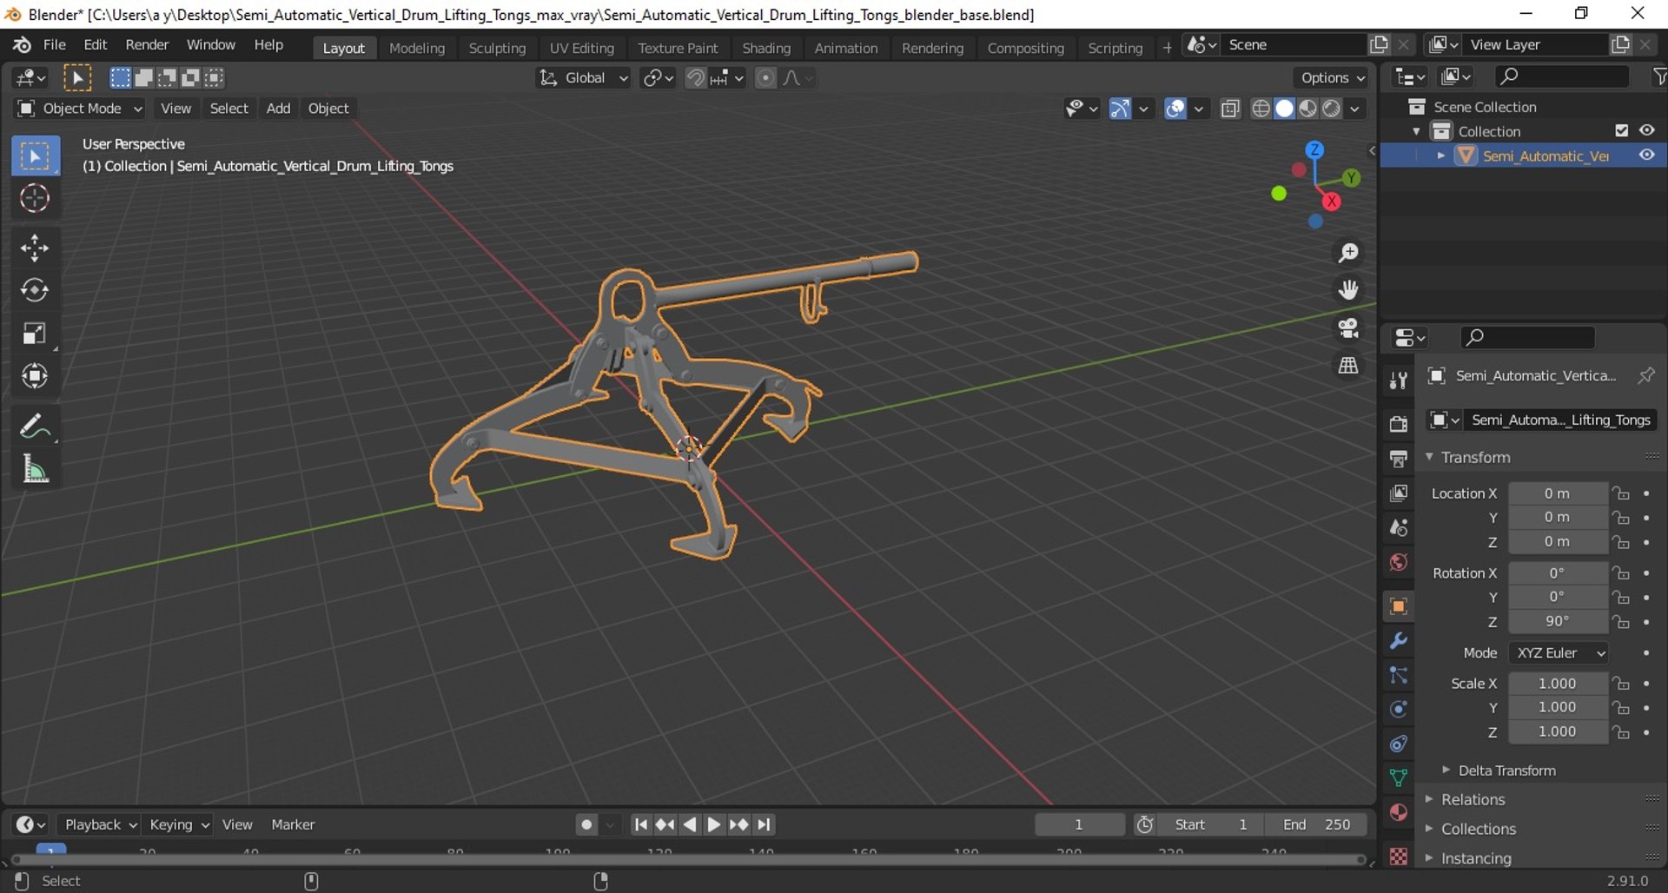Switch to Modeling workspace tab
This screenshot has height=893, width=1668.
[417, 48]
